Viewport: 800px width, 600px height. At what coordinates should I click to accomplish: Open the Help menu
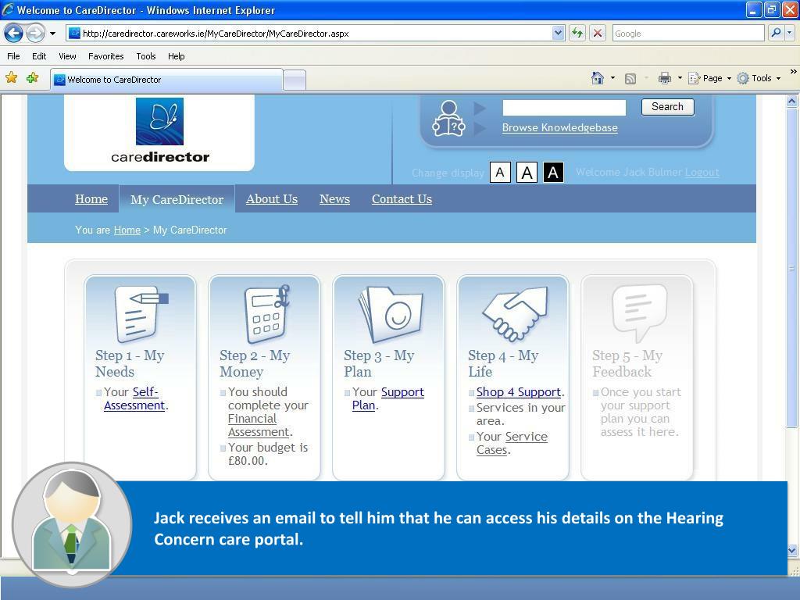(176, 56)
